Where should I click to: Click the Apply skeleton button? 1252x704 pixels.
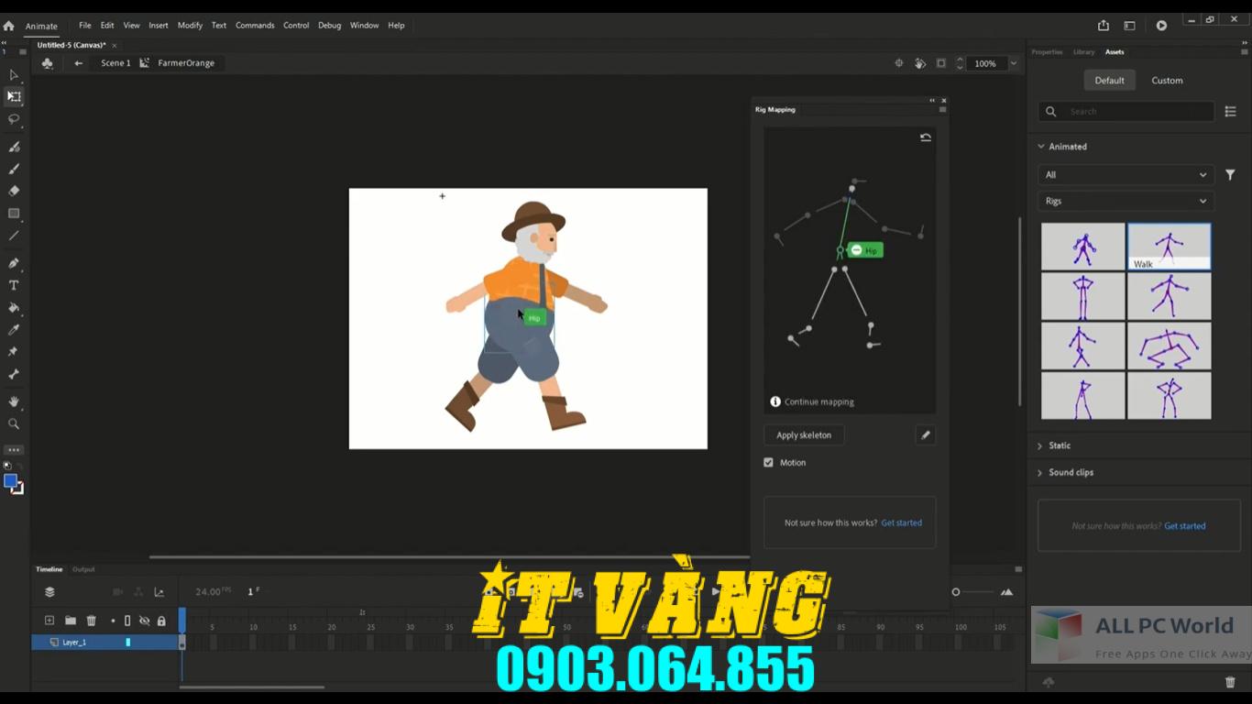point(804,434)
